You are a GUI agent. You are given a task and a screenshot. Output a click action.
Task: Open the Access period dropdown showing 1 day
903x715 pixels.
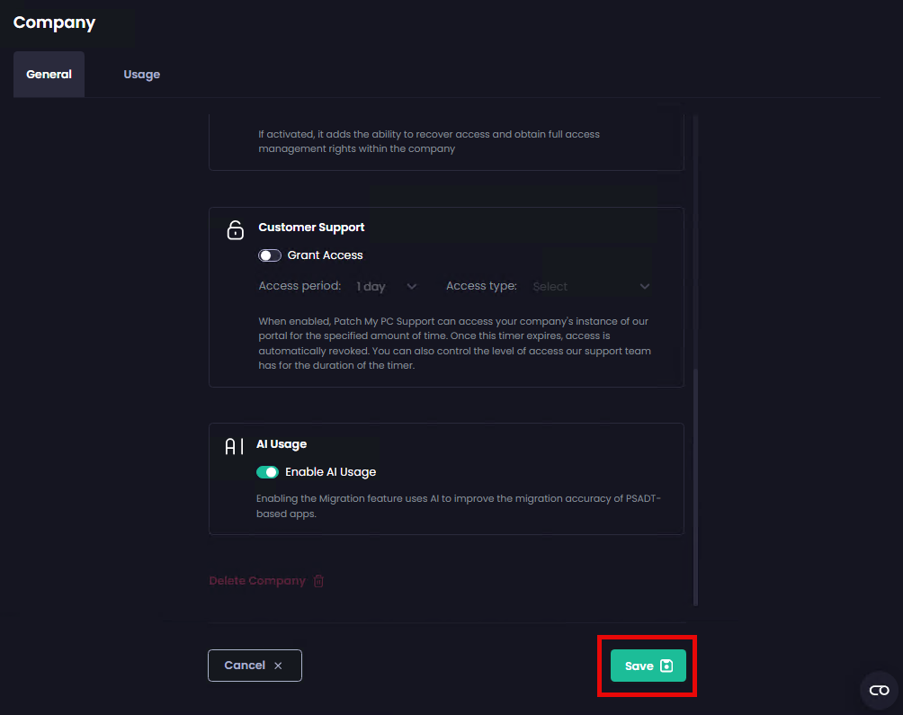coord(386,286)
